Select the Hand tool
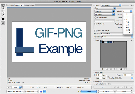 pyautogui.click(x=3, y=6)
